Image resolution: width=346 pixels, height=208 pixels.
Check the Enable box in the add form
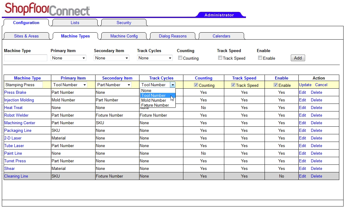[x=260, y=58]
